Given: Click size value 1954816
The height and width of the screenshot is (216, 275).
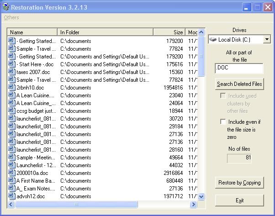Looking at the screenshot, I should pos(173,88).
